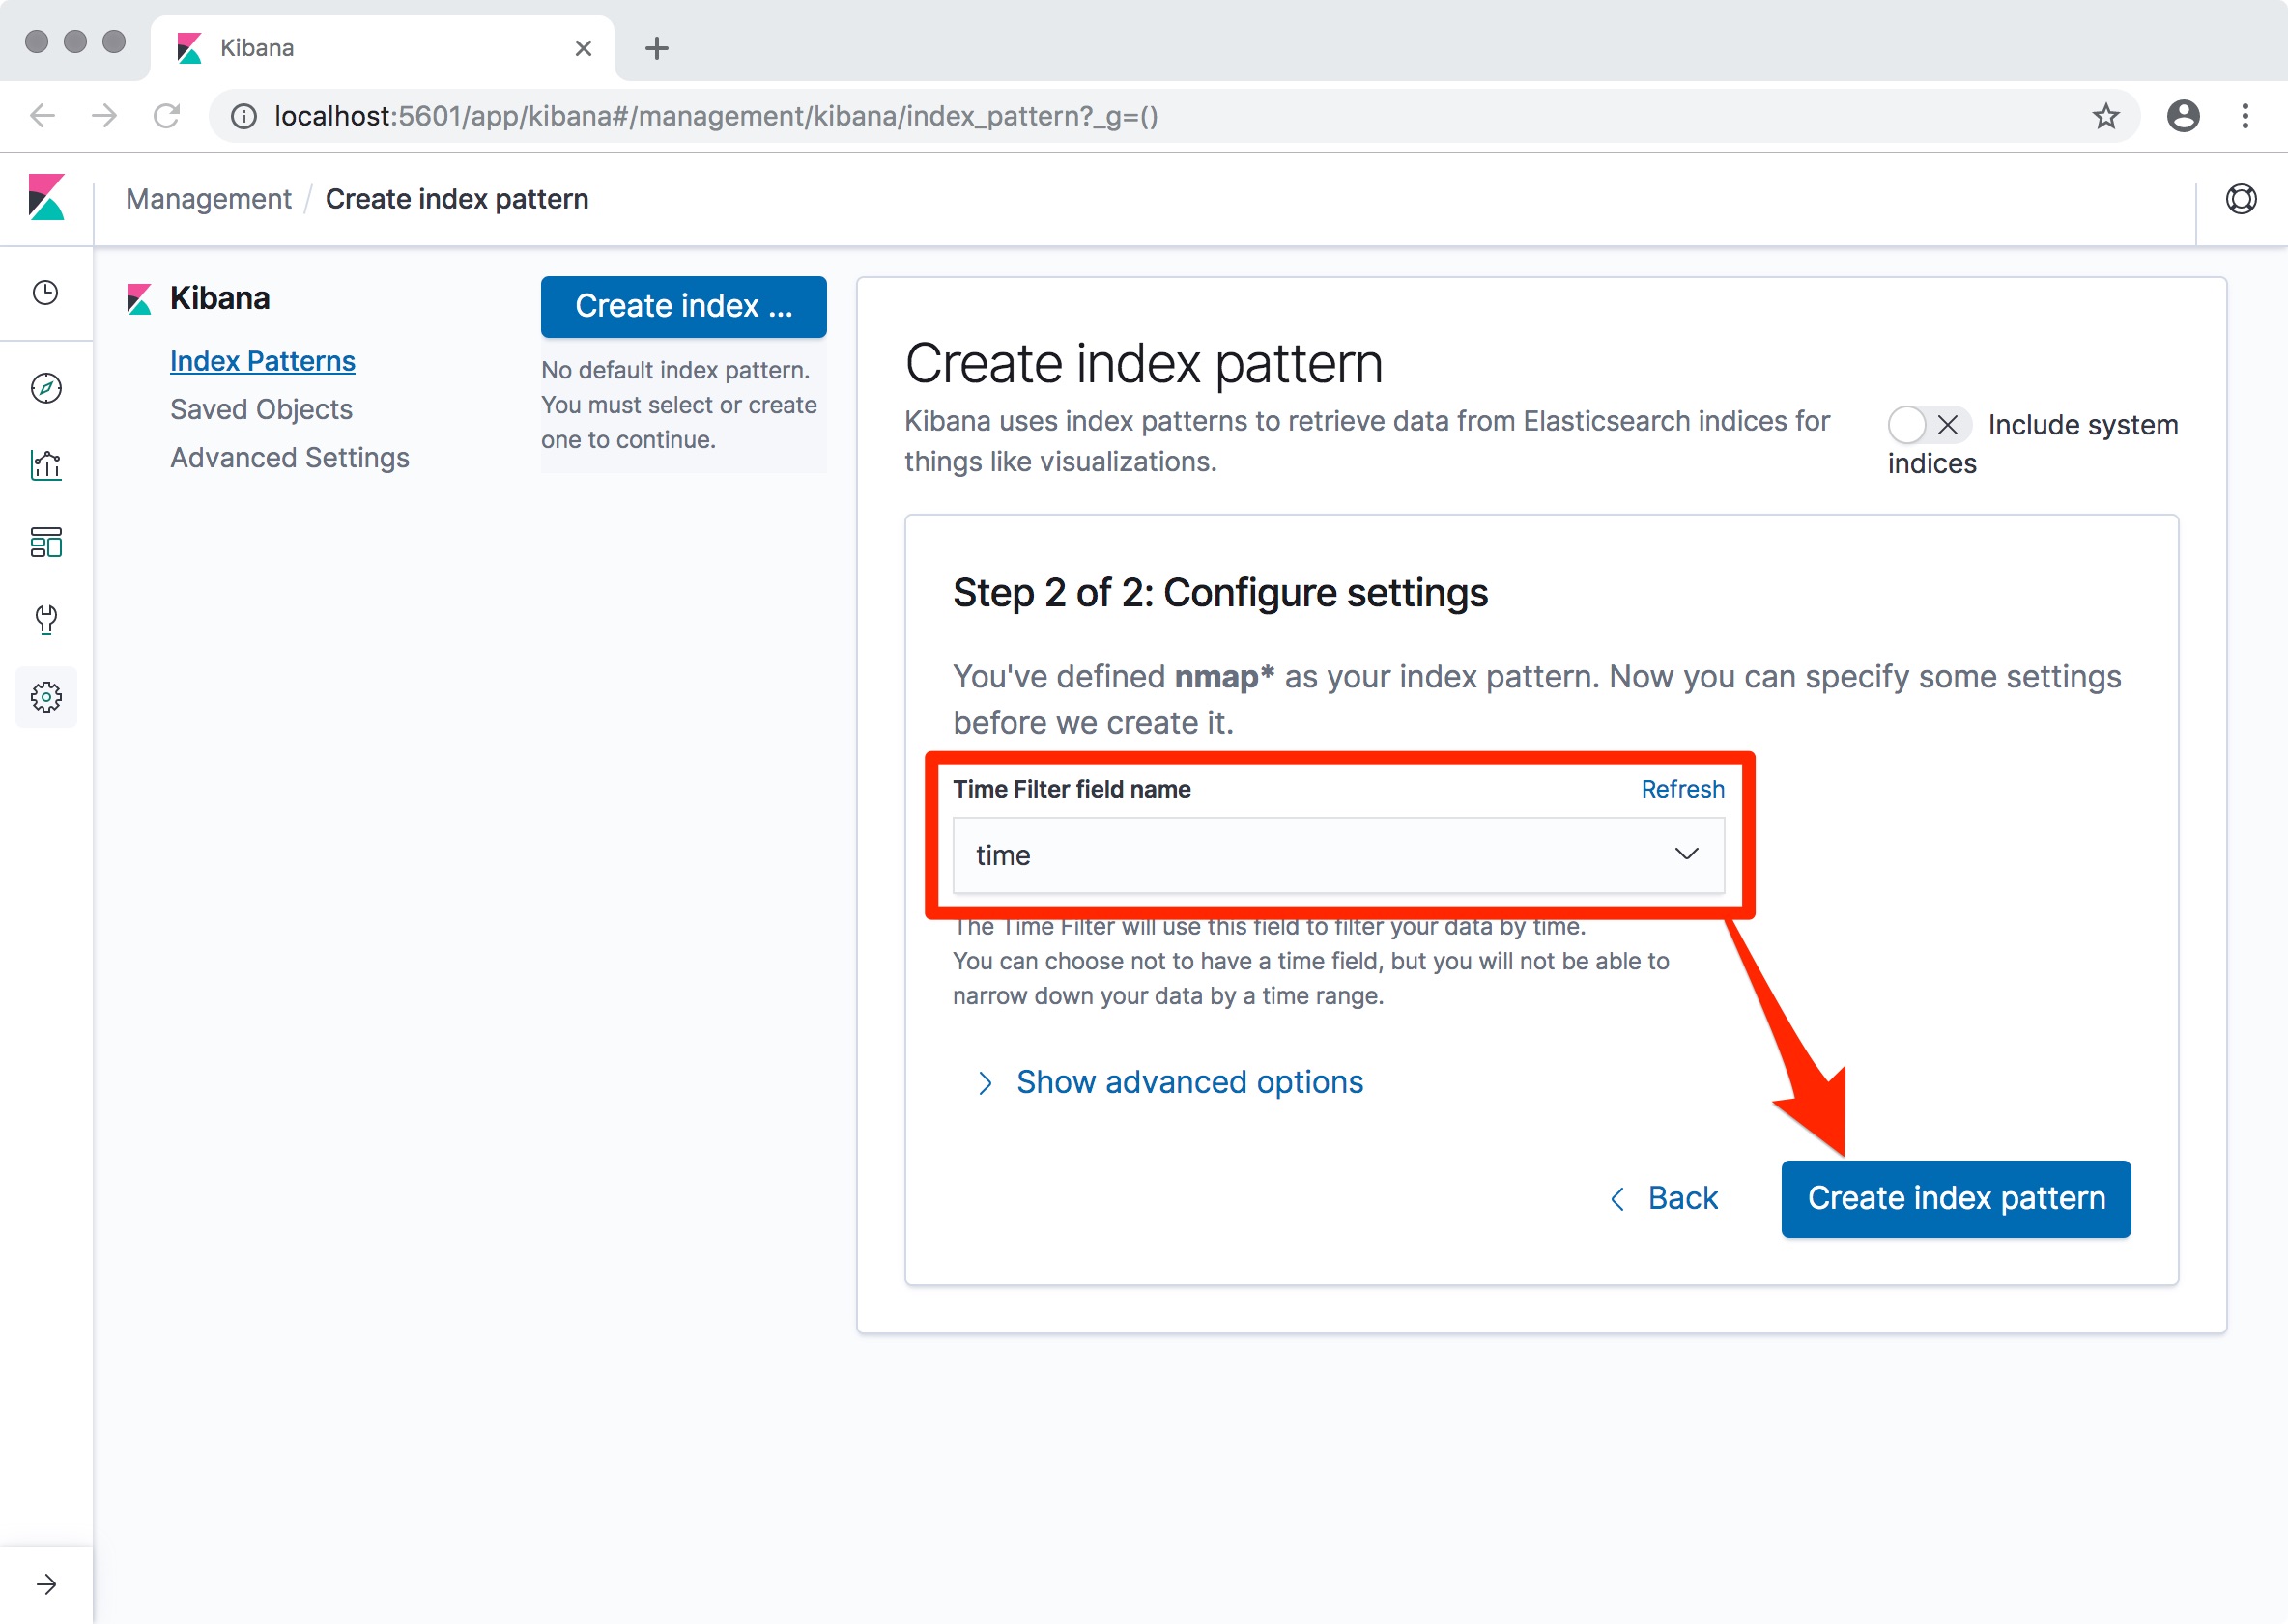Click the recently viewed clock icon

pos(46,293)
